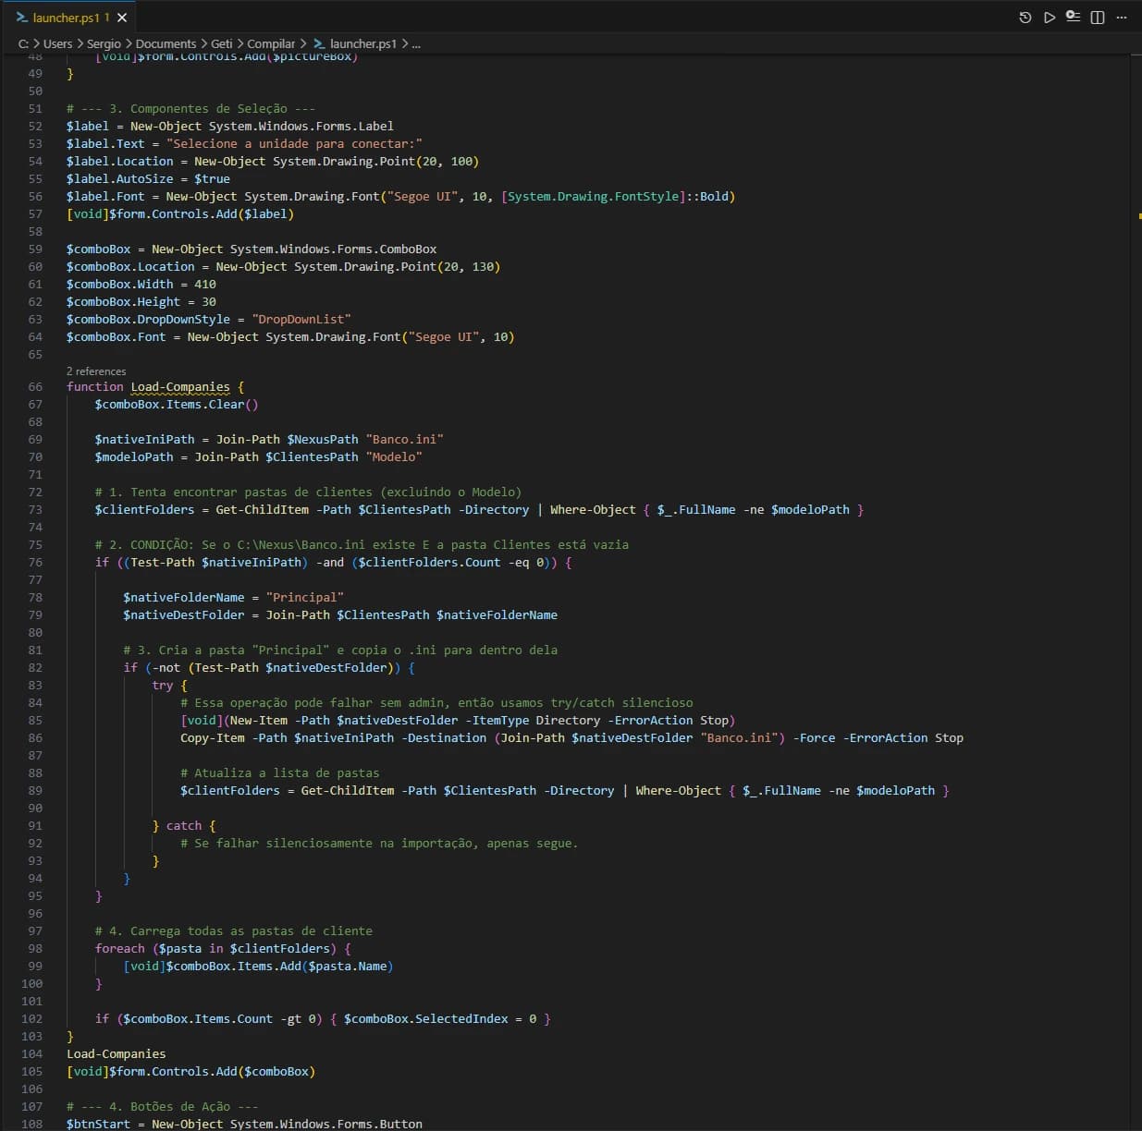The height and width of the screenshot is (1131, 1142).
Task: Click the PowerShell icon on the launcher.ps1 tab
Action: click(x=22, y=18)
